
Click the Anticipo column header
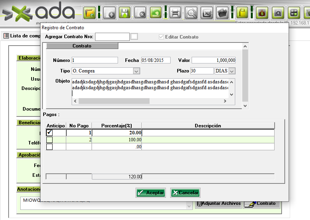point(56,126)
